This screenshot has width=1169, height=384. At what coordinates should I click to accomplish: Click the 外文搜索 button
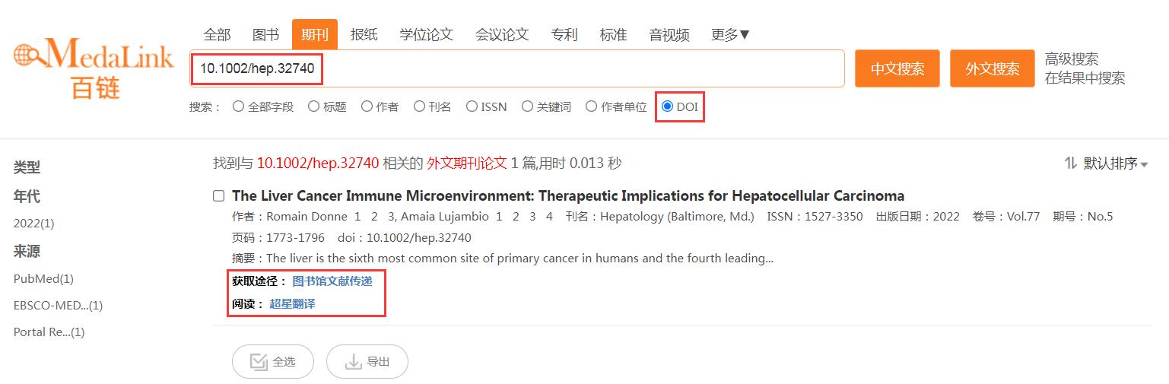tap(992, 68)
